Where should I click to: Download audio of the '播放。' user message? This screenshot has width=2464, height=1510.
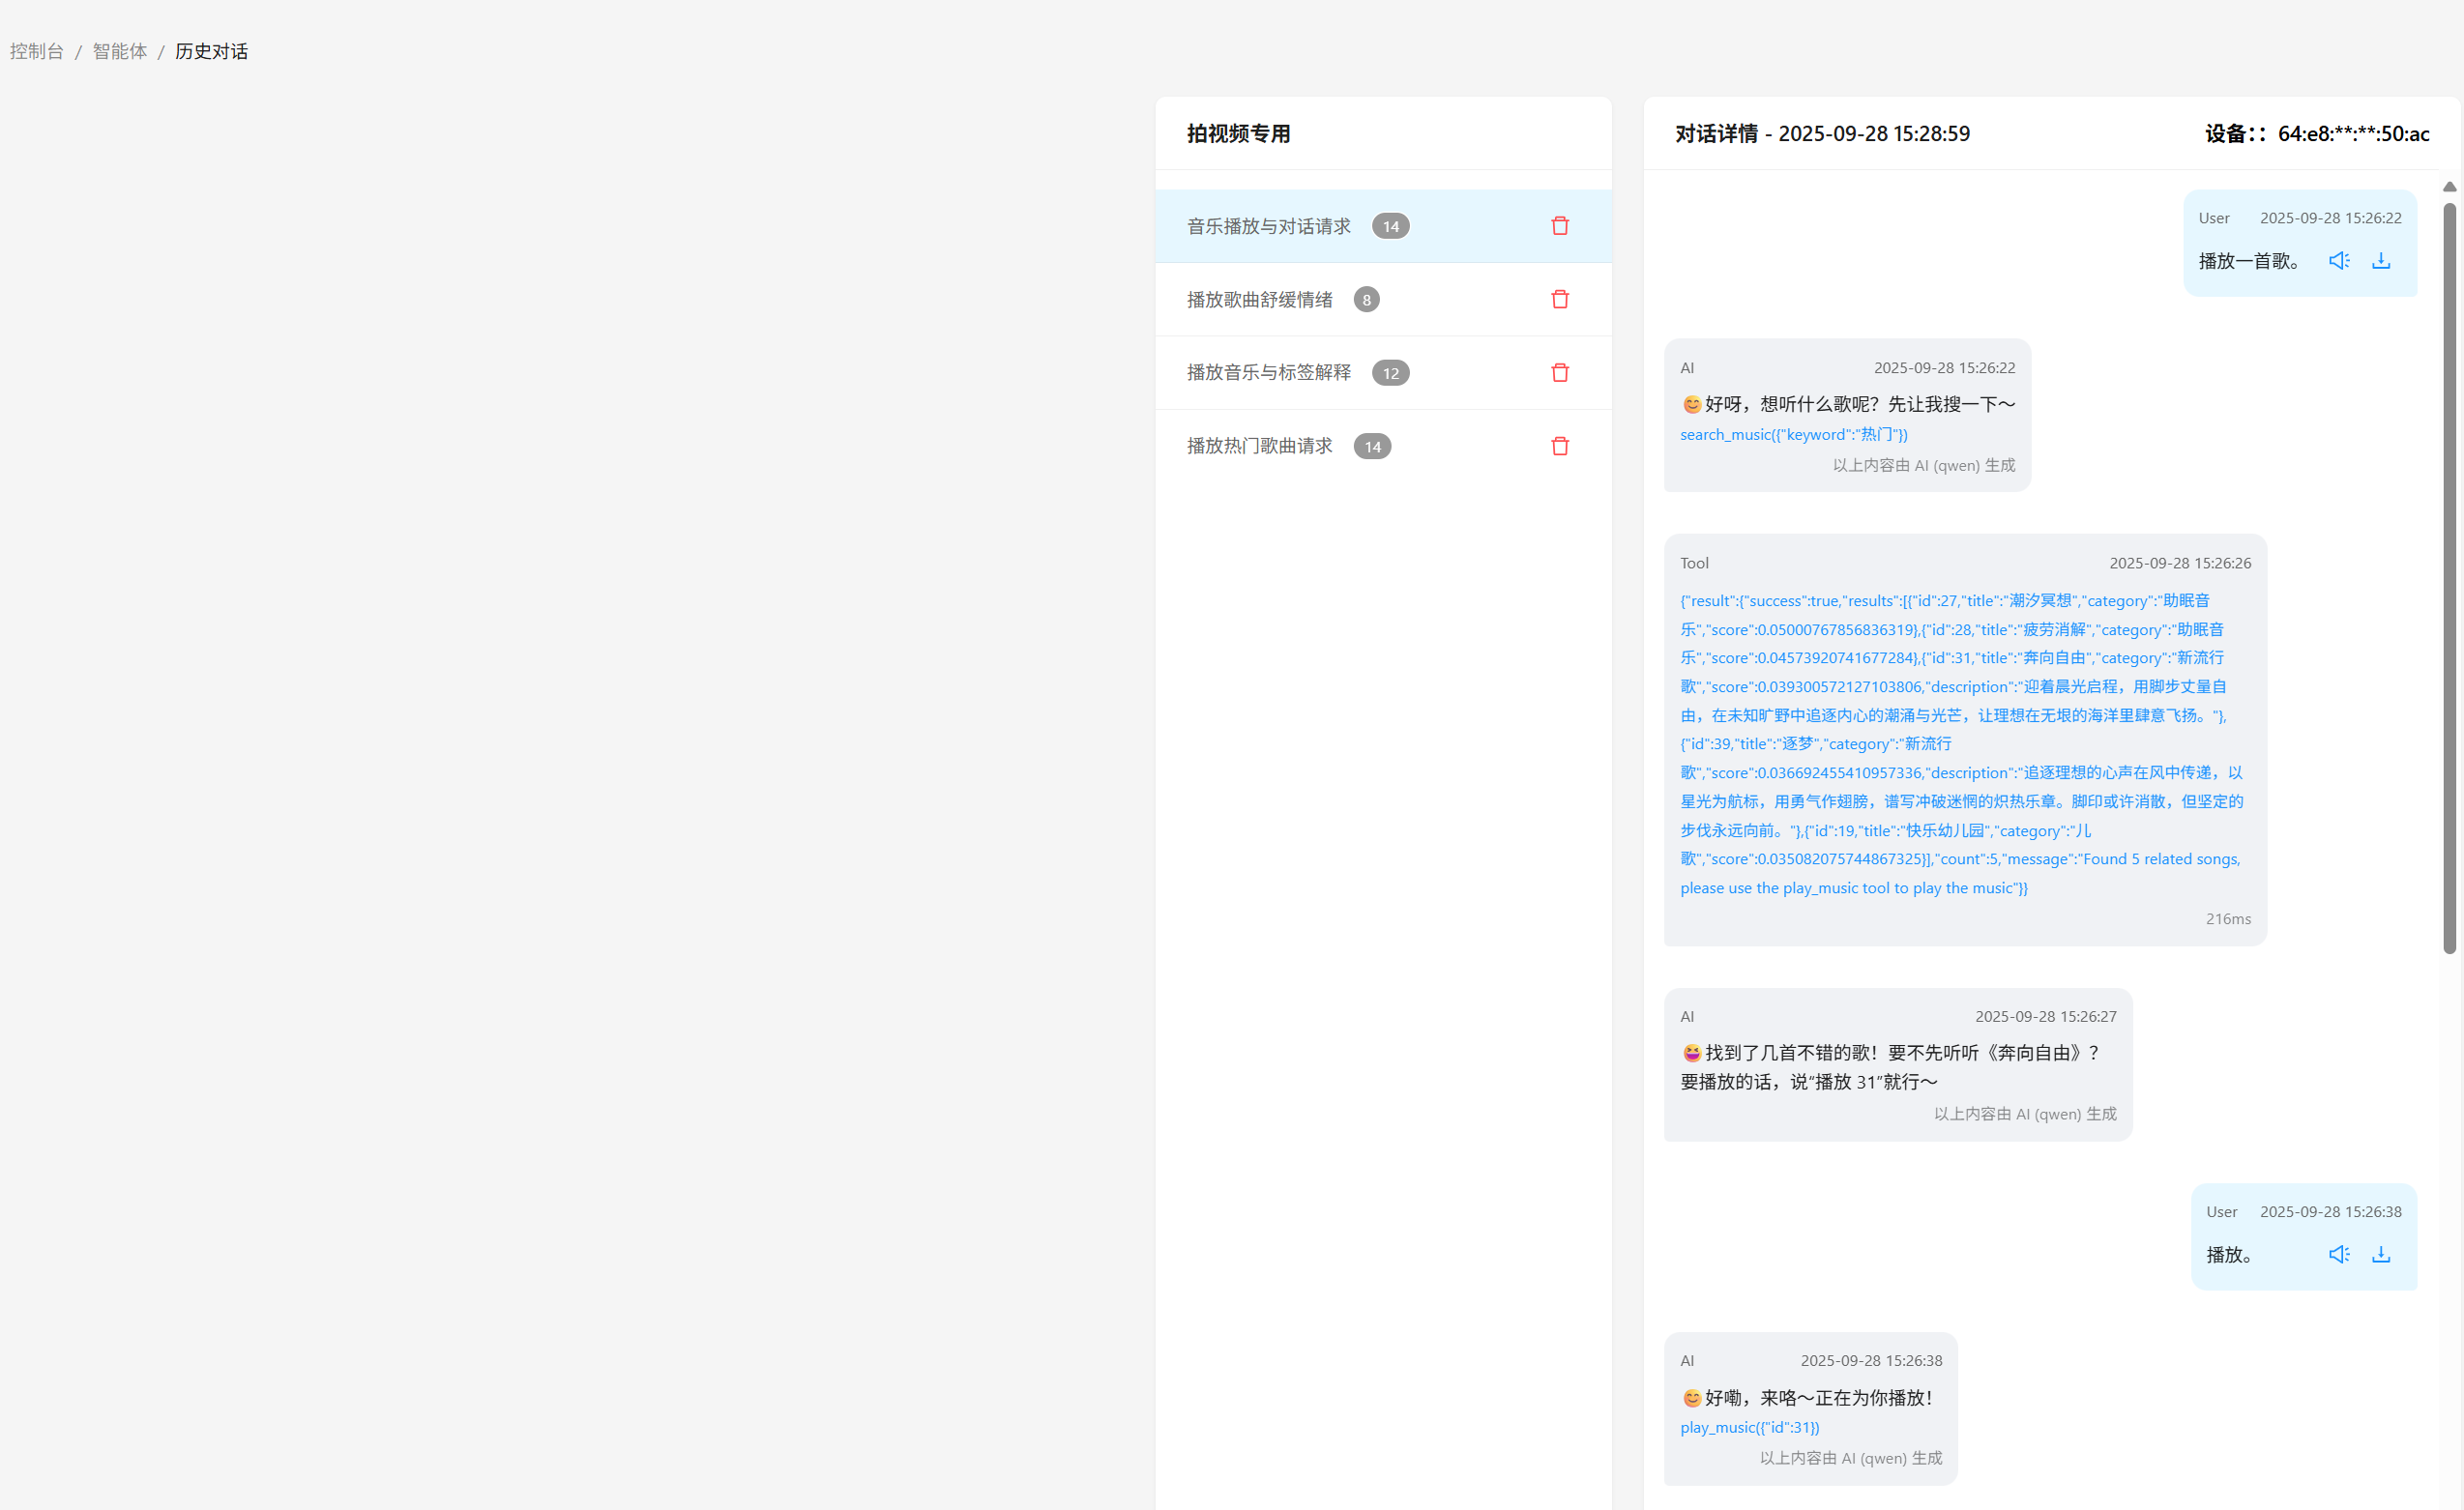point(2381,1254)
